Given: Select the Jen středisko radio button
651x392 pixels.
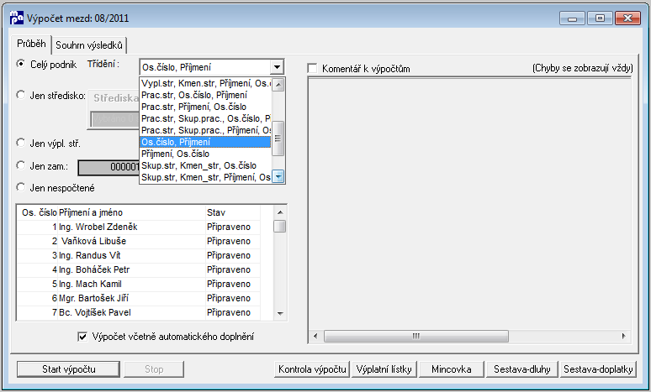Looking at the screenshot, I should [21, 96].
